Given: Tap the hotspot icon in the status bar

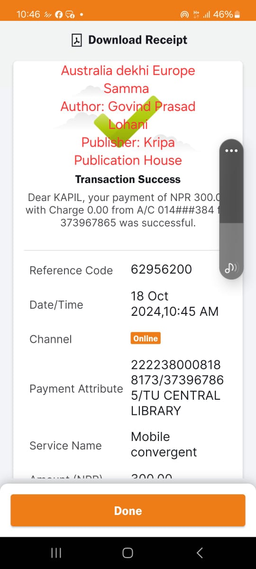Looking at the screenshot, I should click(x=185, y=15).
